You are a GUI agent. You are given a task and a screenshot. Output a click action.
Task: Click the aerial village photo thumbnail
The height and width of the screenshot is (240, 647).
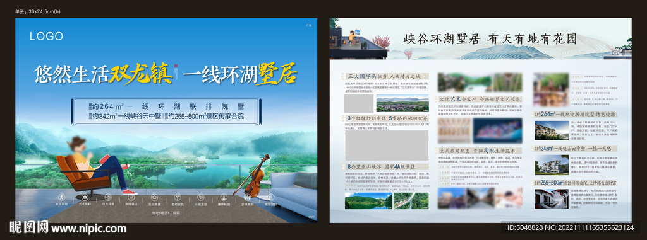pyautogui.click(x=402, y=103)
